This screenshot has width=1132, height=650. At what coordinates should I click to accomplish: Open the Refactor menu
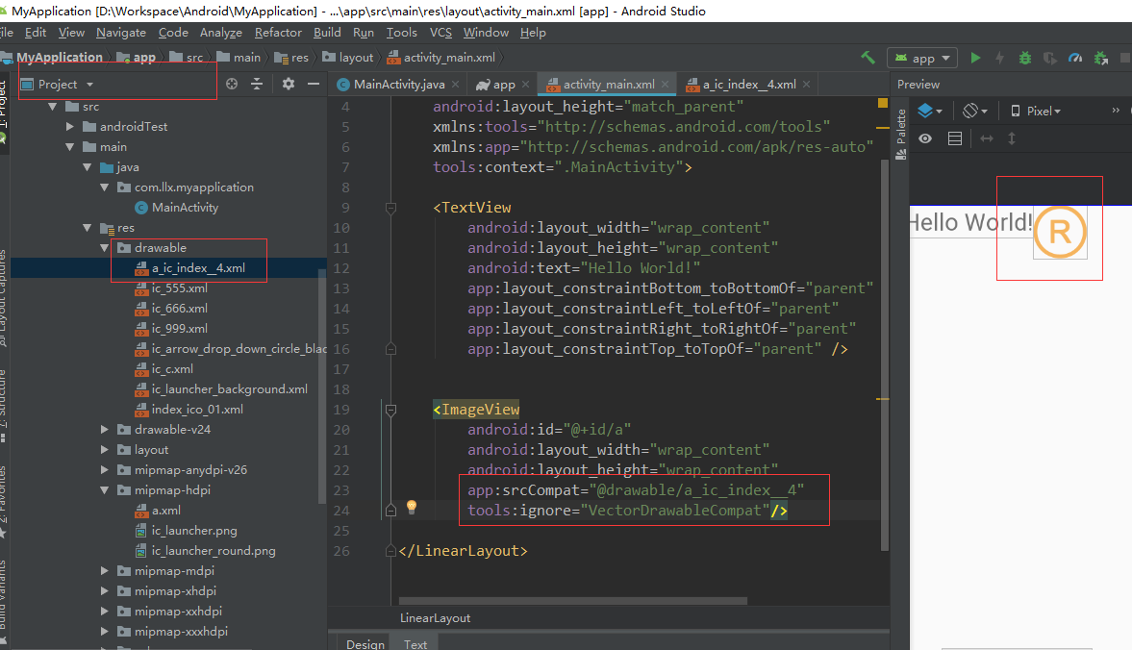coord(278,33)
